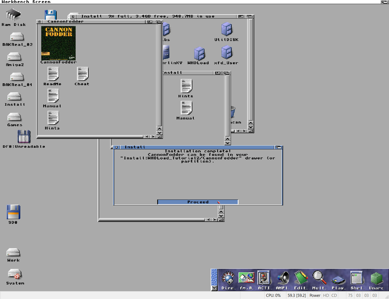Select the xfd_User drawer icon
Screen dimensions: 389x299
[227, 52]
